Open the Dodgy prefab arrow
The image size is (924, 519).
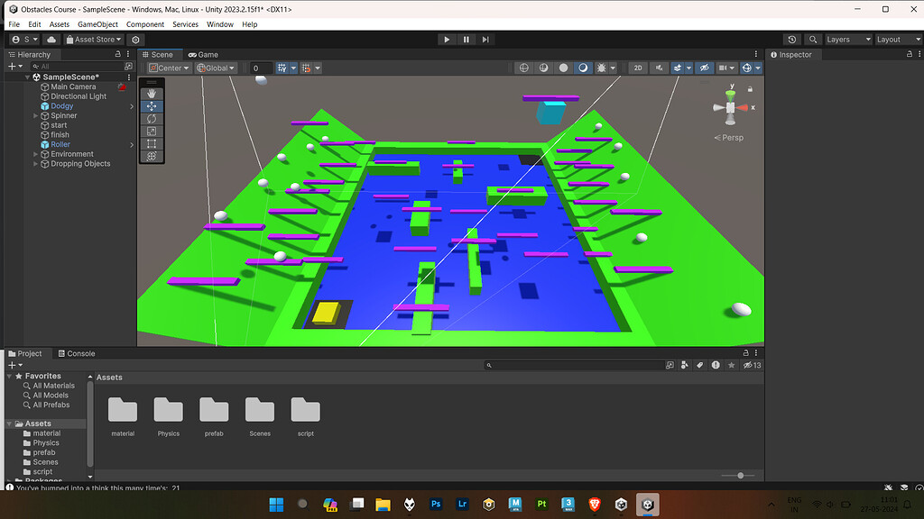point(132,106)
